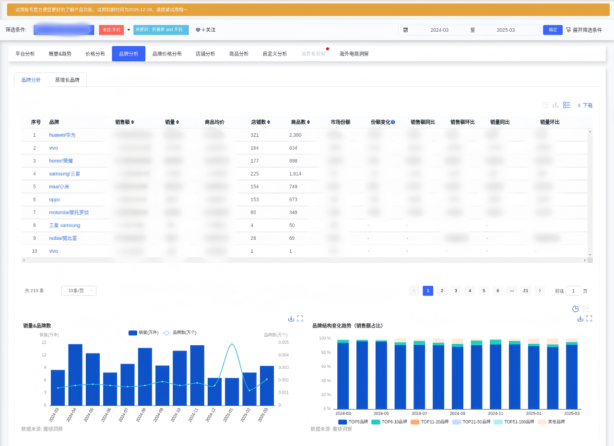Open the 概要&趋势 tab
This screenshot has width=614, height=446.
(60, 54)
